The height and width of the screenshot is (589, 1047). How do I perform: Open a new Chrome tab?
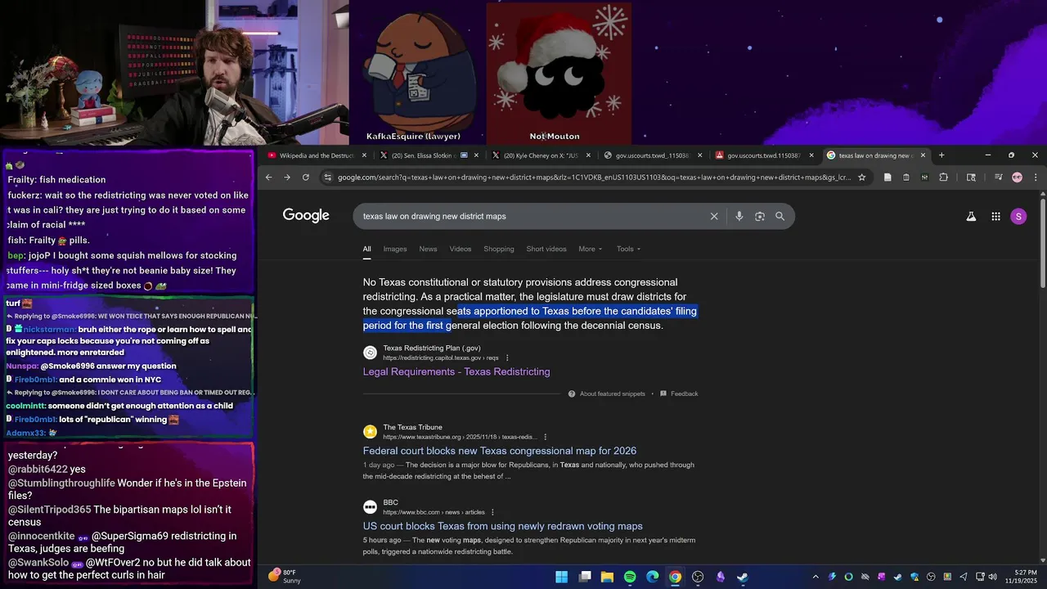point(941,155)
